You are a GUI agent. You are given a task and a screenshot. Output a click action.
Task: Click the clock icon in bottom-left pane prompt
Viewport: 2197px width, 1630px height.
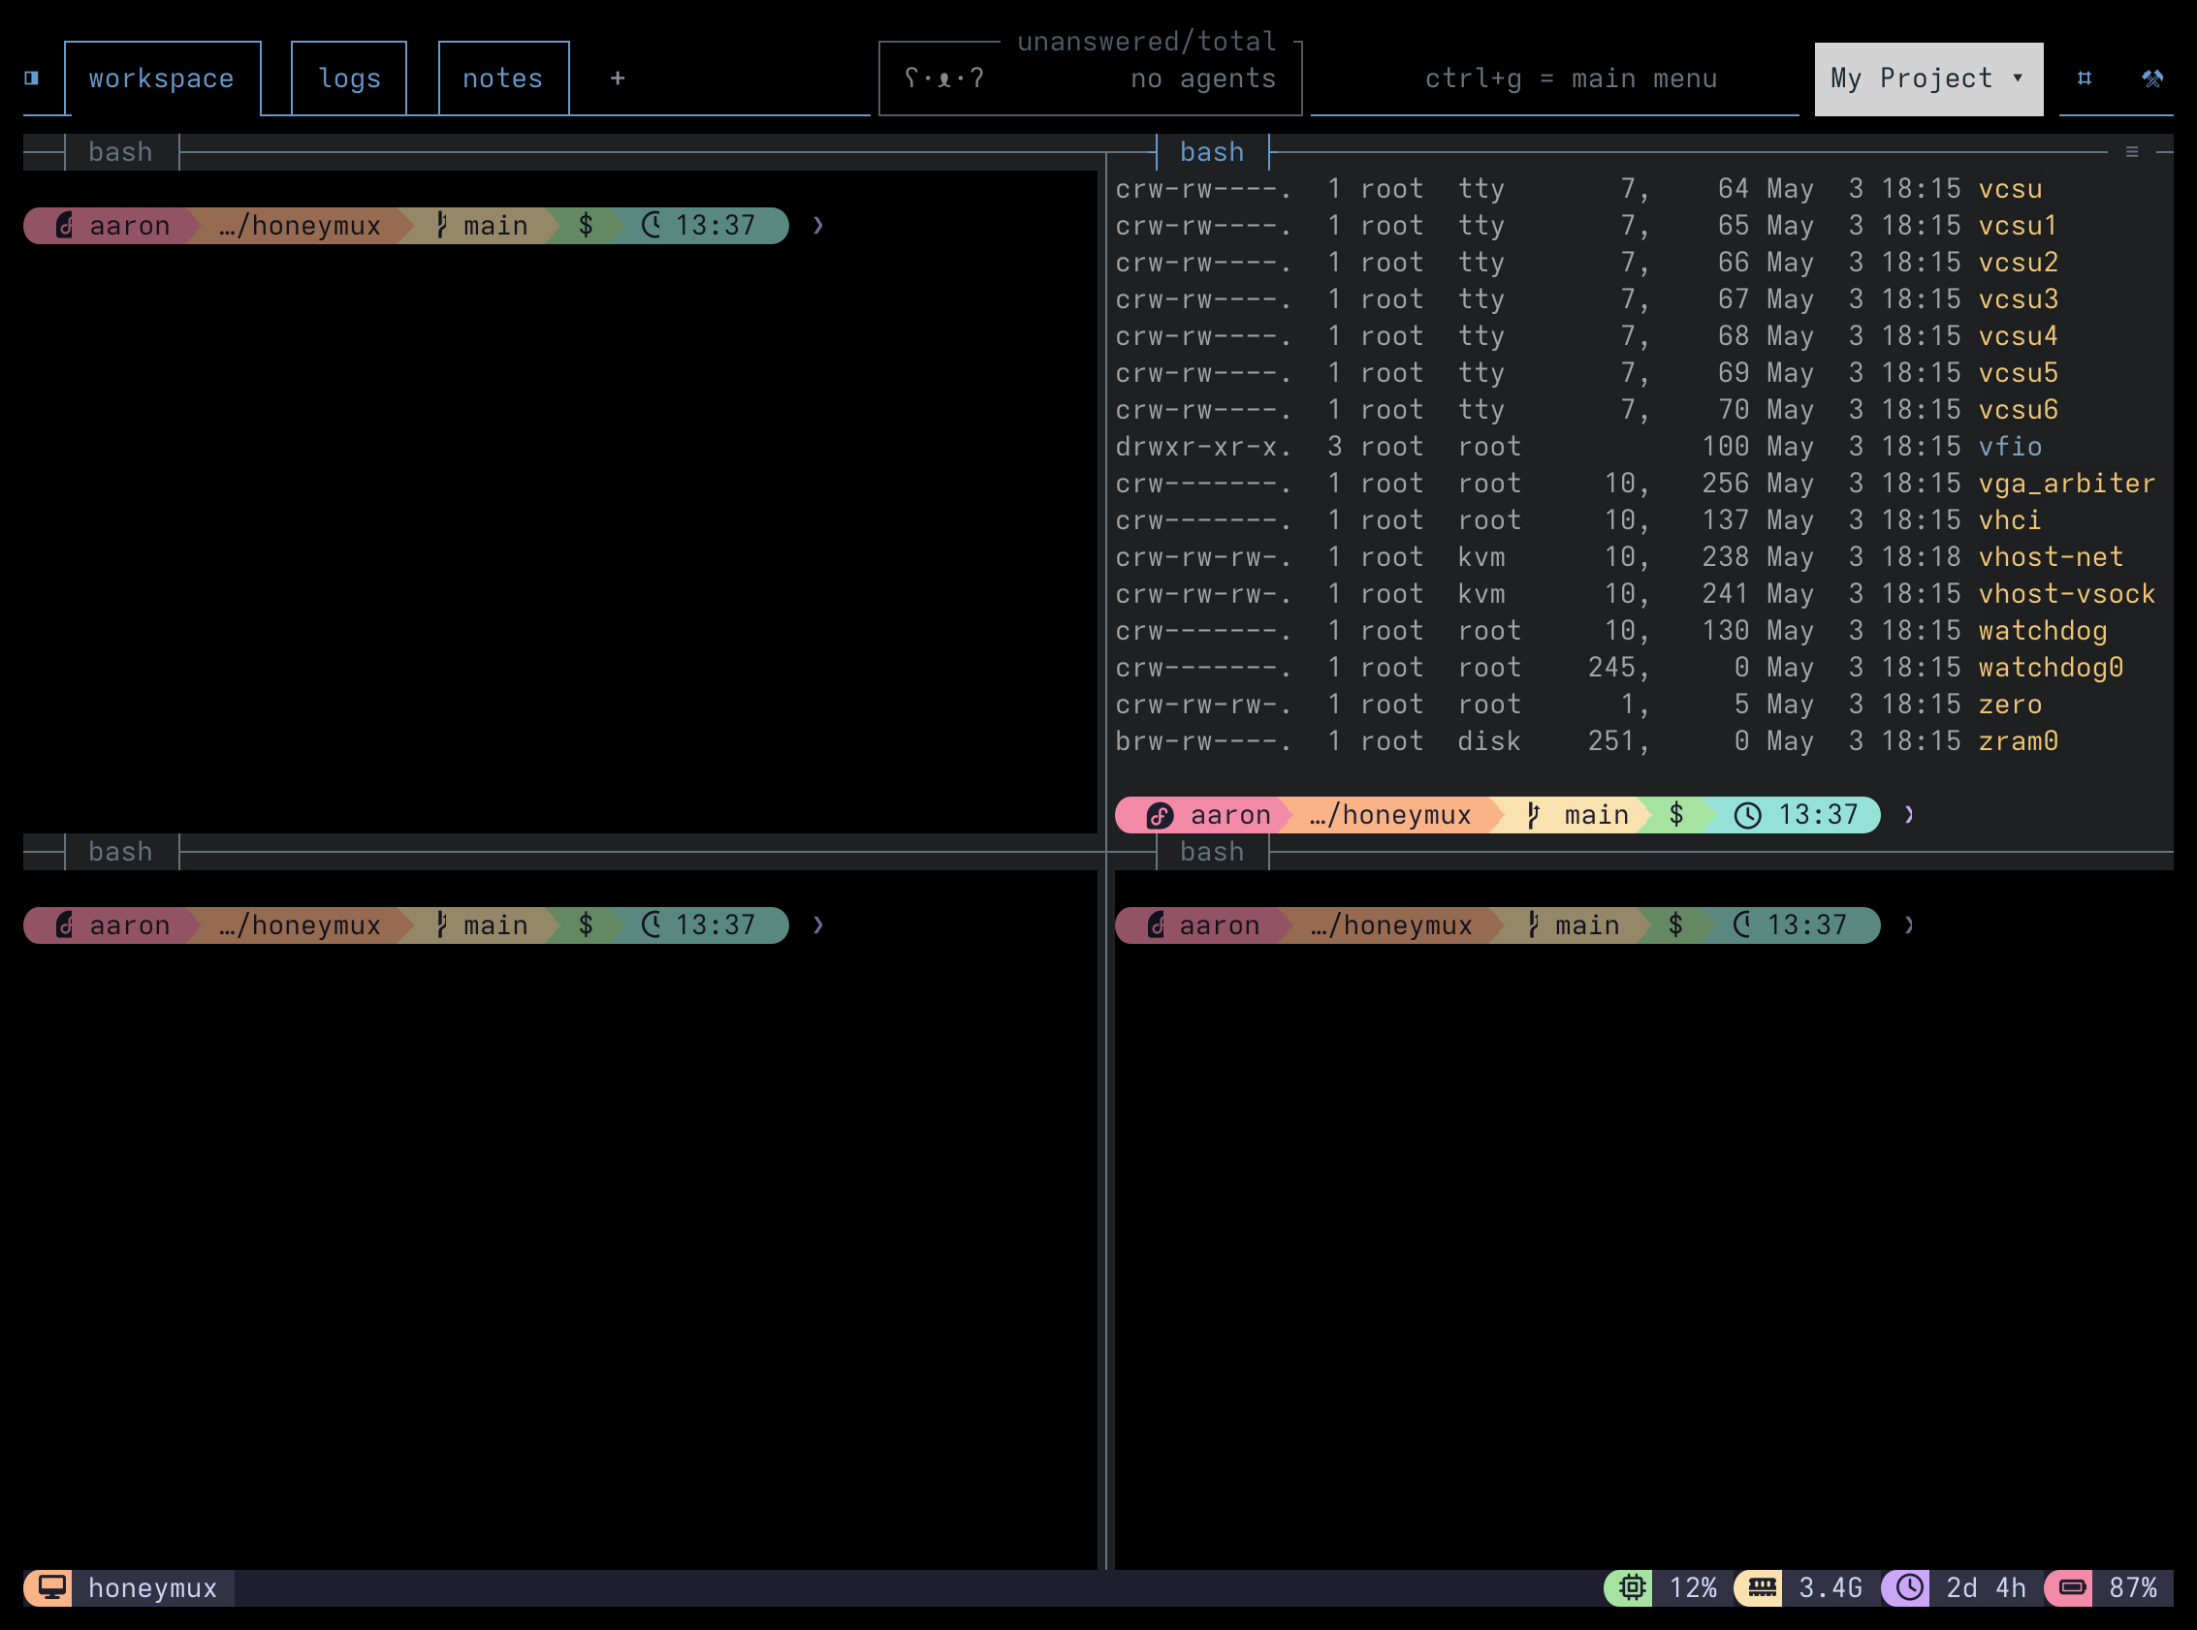tap(652, 925)
